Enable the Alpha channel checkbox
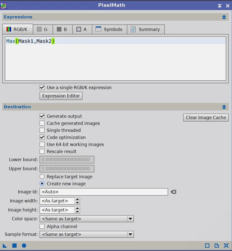This screenshot has width=232, height=251. click(42, 226)
